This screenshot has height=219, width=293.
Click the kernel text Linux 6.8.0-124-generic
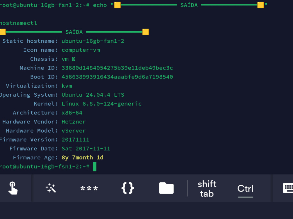click(x=102, y=104)
